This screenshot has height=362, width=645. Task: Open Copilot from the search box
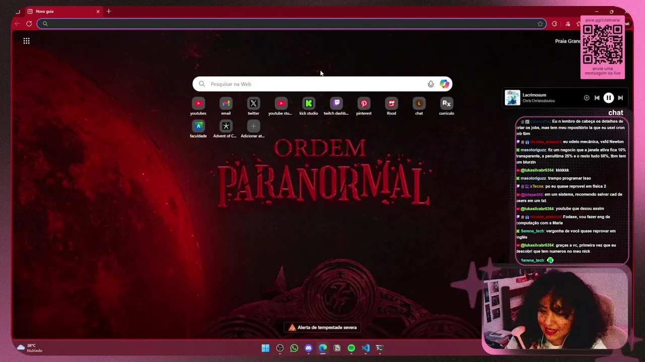pyautogui.click(x=444, y=84)
